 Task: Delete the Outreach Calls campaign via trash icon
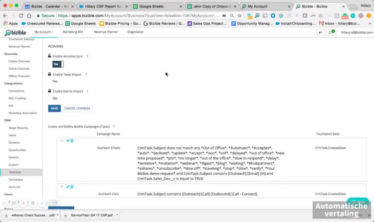click(72, 187)
